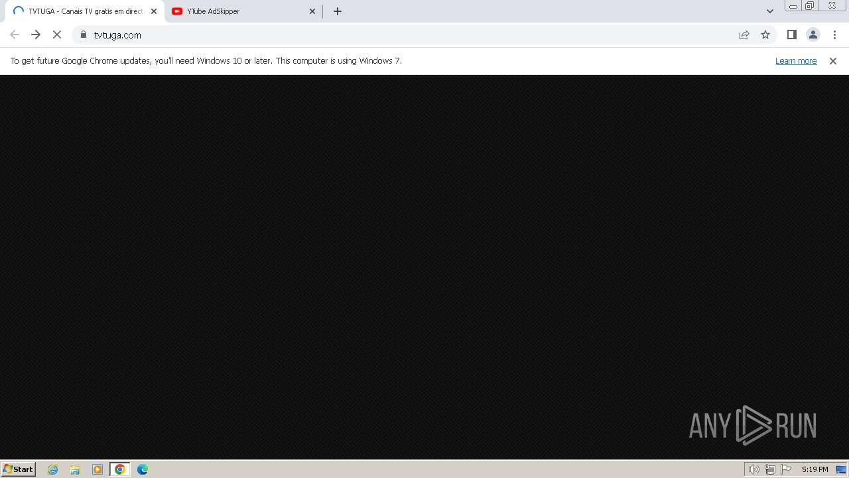Screen dimensions: 849x478
Task: Switch to the YTube AdSkipper tab
Action: tap(242, 11)
